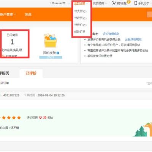Click the blue info icon beside 我的皮肤

pyautogui.click(x=58, y=53)
